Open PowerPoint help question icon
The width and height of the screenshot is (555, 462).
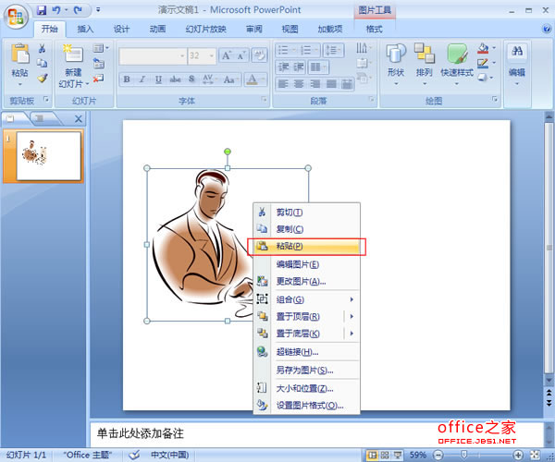point(546,29)
